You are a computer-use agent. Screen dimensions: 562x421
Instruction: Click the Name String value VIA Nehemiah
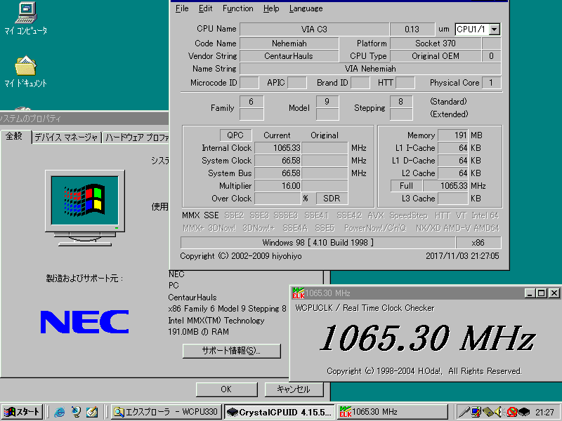click(x=370, y=69)
